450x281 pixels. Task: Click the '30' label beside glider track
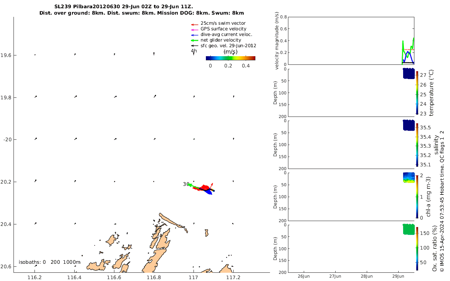coord(186,184)
